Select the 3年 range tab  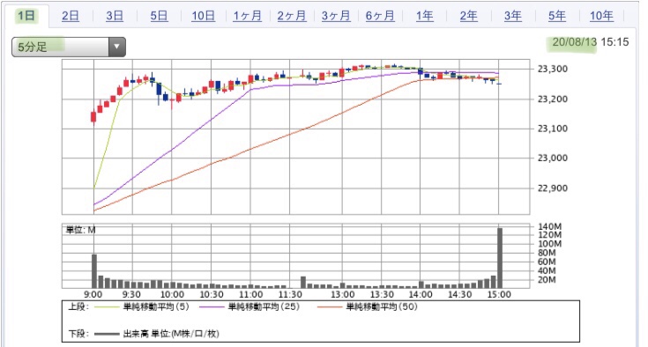pos(513,16)
